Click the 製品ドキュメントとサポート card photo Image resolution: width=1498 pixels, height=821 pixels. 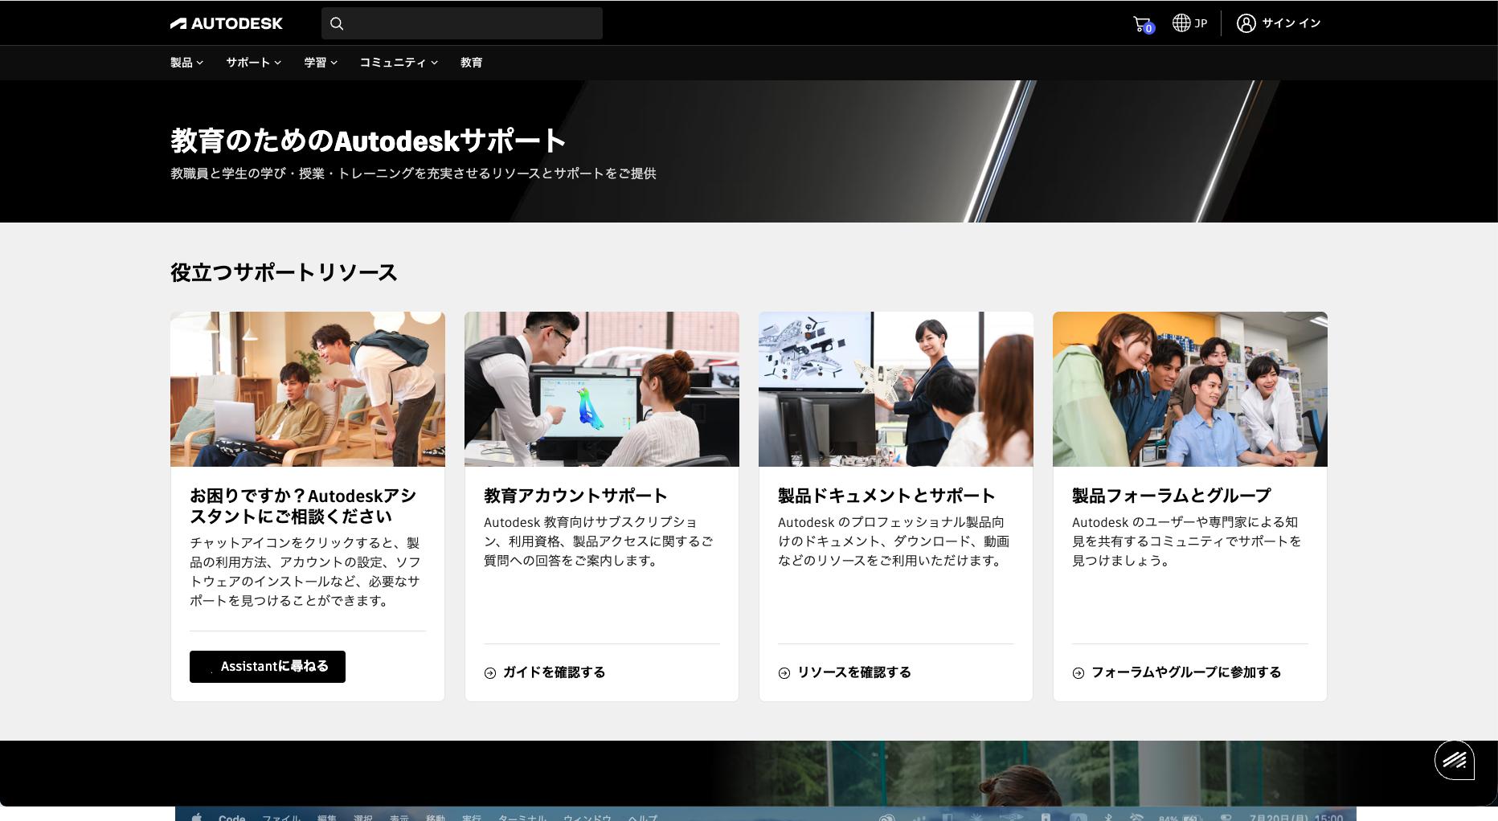(896, 389)
